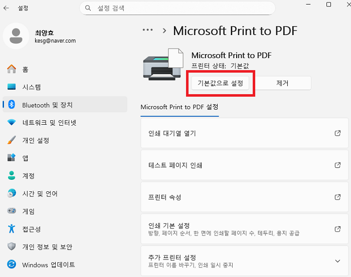Click Microsoft Print to PDF page title
351x277 pixels.
pos(235,31)
